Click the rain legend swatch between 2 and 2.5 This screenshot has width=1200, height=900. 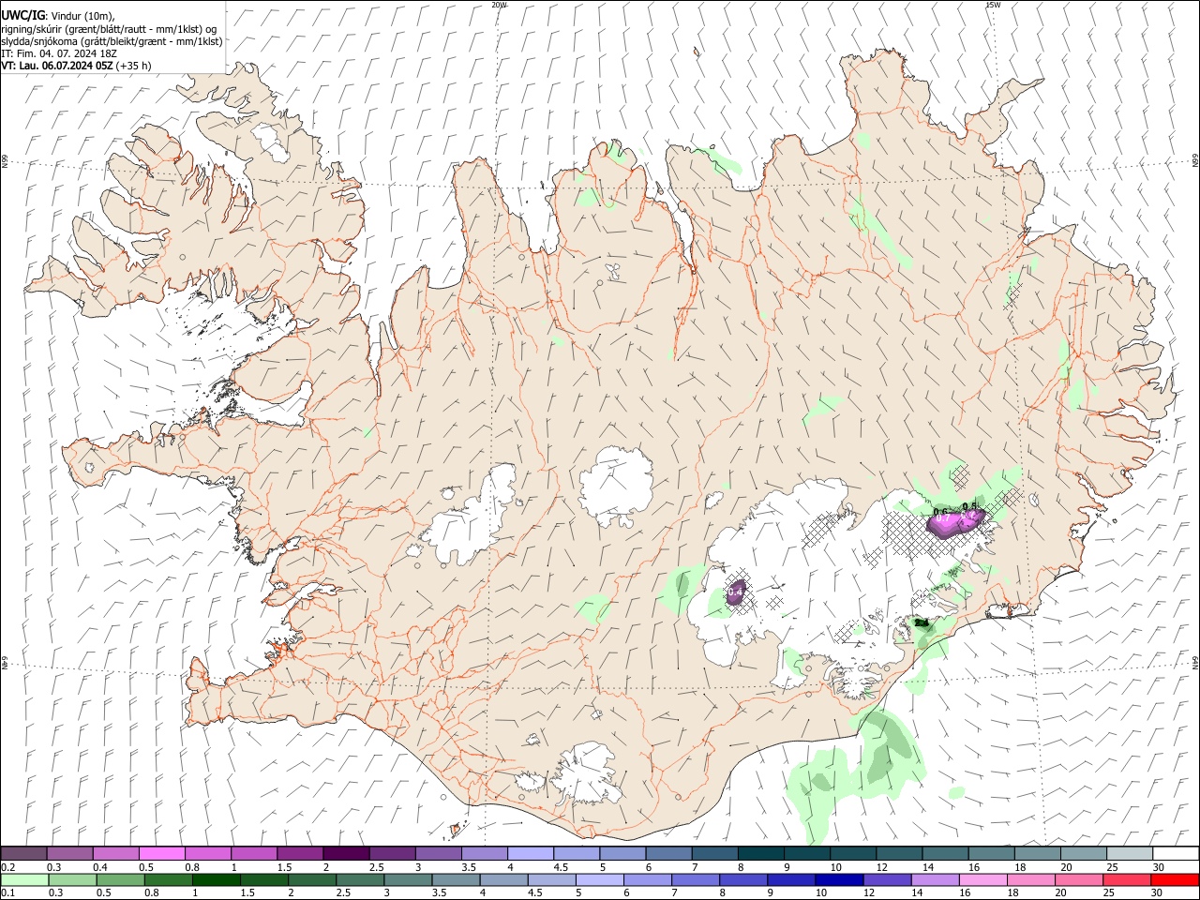[312, 879]
